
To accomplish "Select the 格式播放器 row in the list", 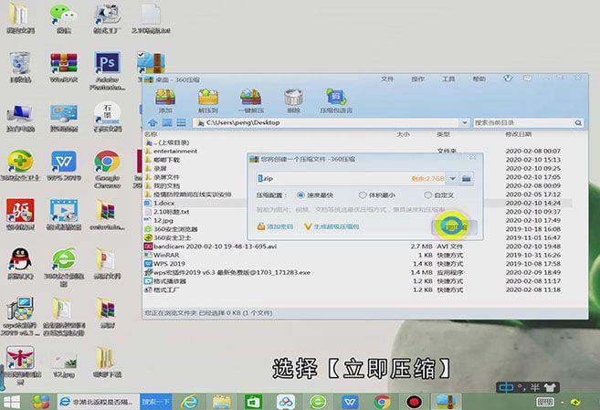I will pyautogui.click(x=358, y=281).
